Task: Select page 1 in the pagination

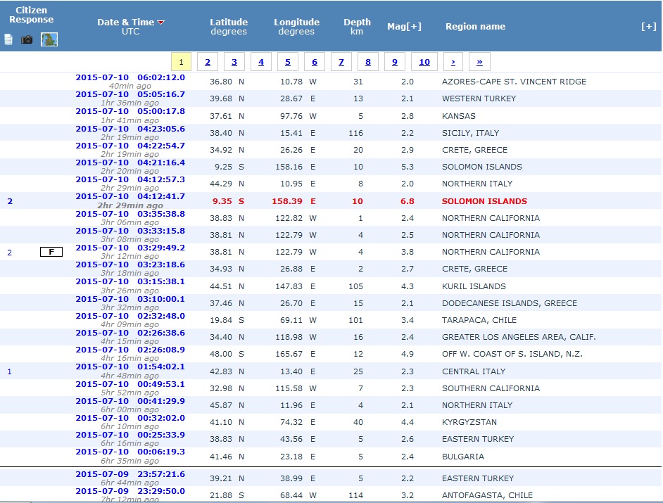Action: (x=181, y=62)
